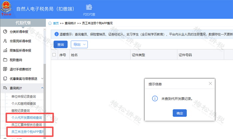Click the 代扣代缴 wallet icon in header
Image resolution: width=233 pixels, height=139 pixels.
point(89,7)
